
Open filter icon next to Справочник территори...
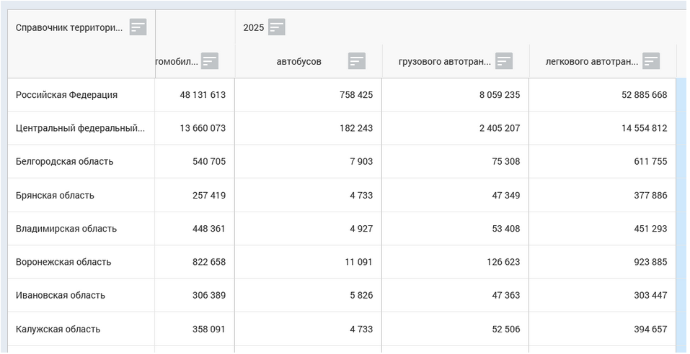click(138, 27)
